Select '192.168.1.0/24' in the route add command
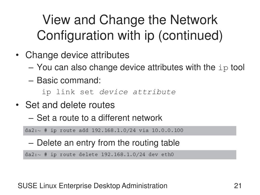260x195 pixels. 113,130
